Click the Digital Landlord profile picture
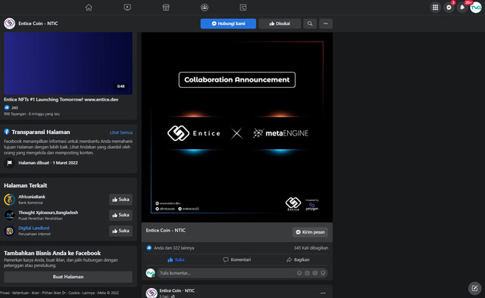Image resolution: width=485 pixels, height=298 pixels. click(10, 231)
